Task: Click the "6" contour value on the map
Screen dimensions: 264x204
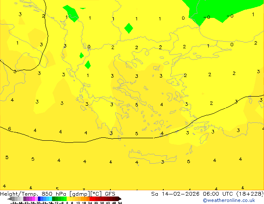Action: 10,129
